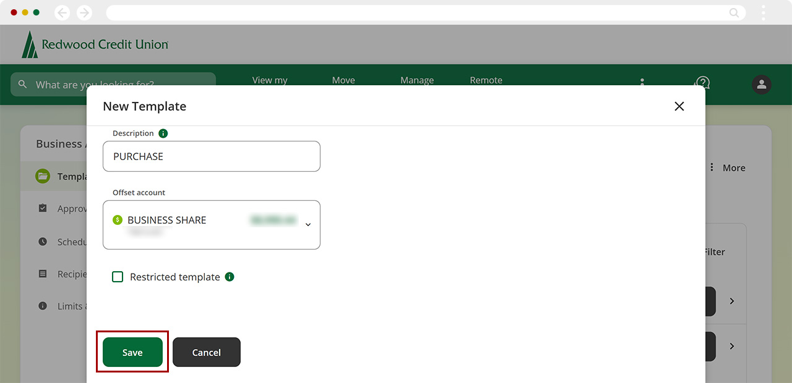The height and width of the screenshot is (383, 792).
Task: Go to the Redwood Credit Union logo
Action: point(95,44)
